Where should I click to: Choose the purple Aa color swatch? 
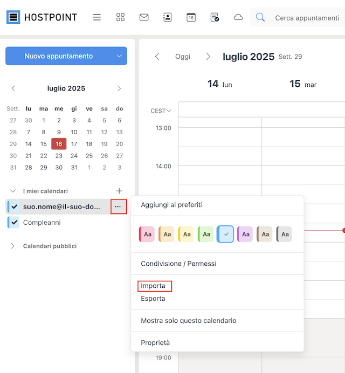click(x=245, y=234)
